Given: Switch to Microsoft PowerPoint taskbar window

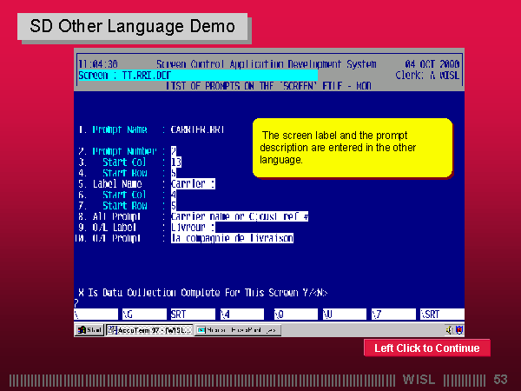Looking at the screenshot, I should 237,330.
